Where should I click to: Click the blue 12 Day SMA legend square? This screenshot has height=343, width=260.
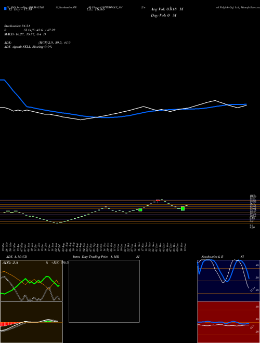click(x=6, y=8)
